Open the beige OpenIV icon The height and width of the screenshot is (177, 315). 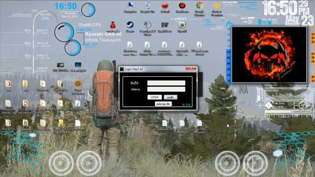click(x=182, y=28)
